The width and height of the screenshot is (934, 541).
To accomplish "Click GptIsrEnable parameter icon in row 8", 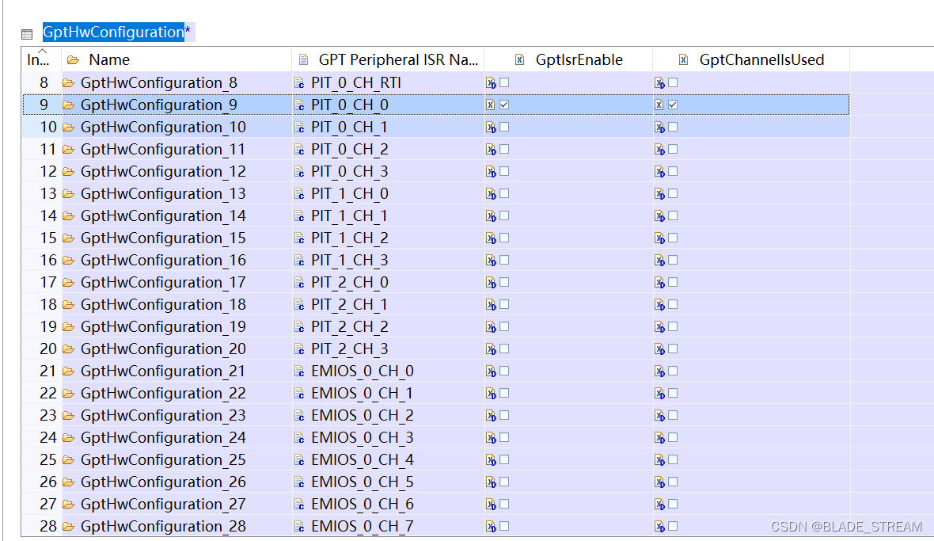I will 491,83.
